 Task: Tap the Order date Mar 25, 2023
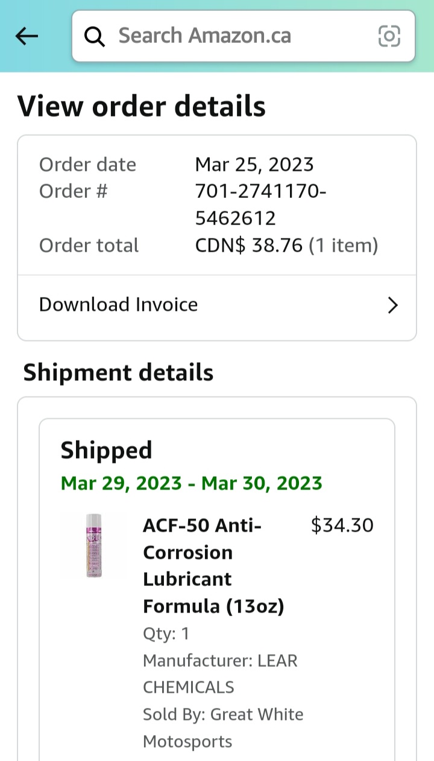pos(254,164)
